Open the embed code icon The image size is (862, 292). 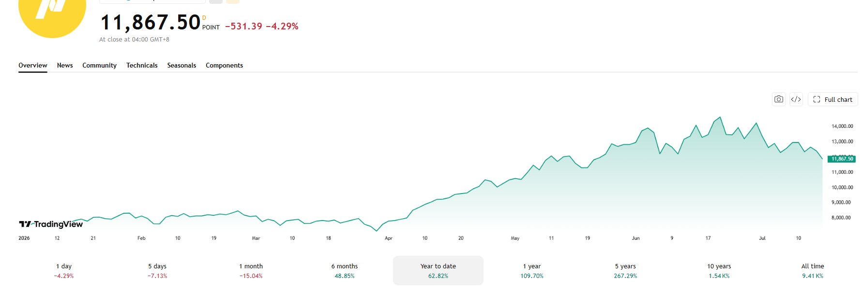(796, 99)
